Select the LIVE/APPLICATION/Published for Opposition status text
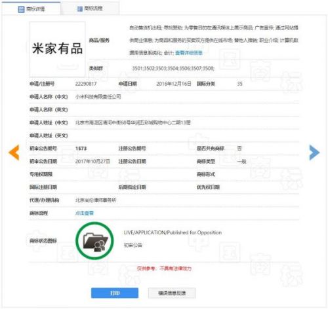Screen dimensions: 328x309 tap(173, 232)
